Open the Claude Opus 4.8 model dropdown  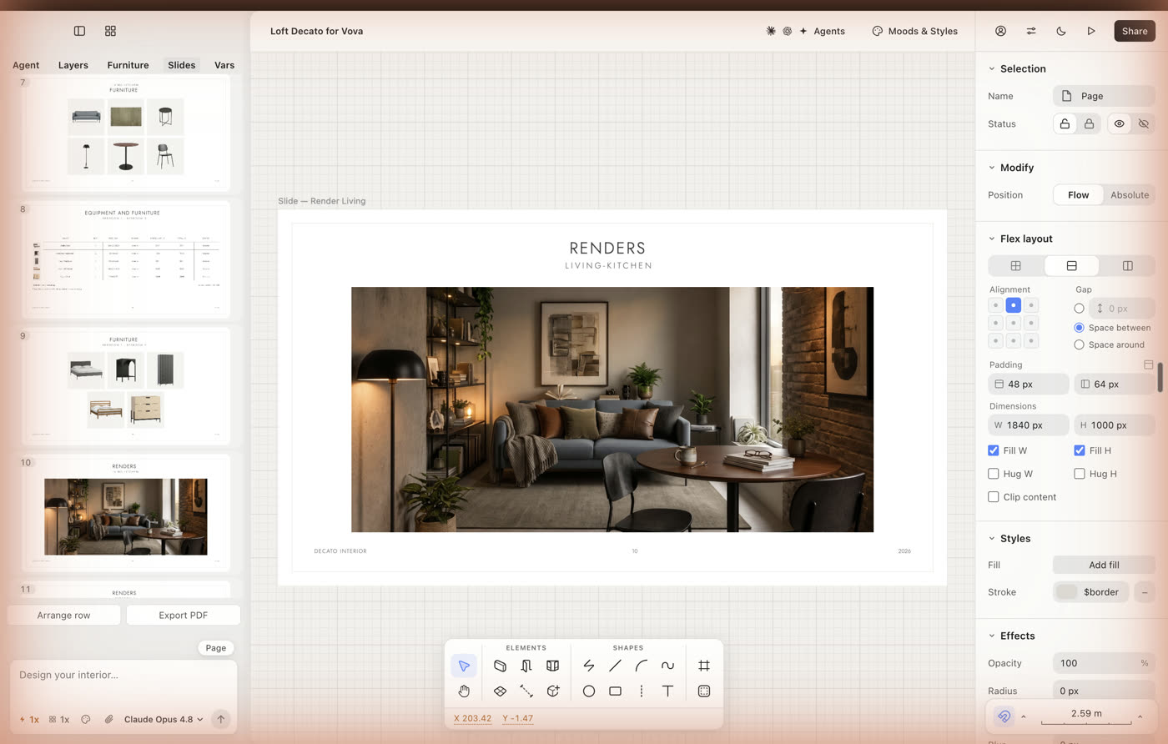(x=164, y=719)
